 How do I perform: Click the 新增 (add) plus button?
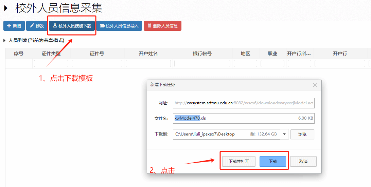[14, 26]
